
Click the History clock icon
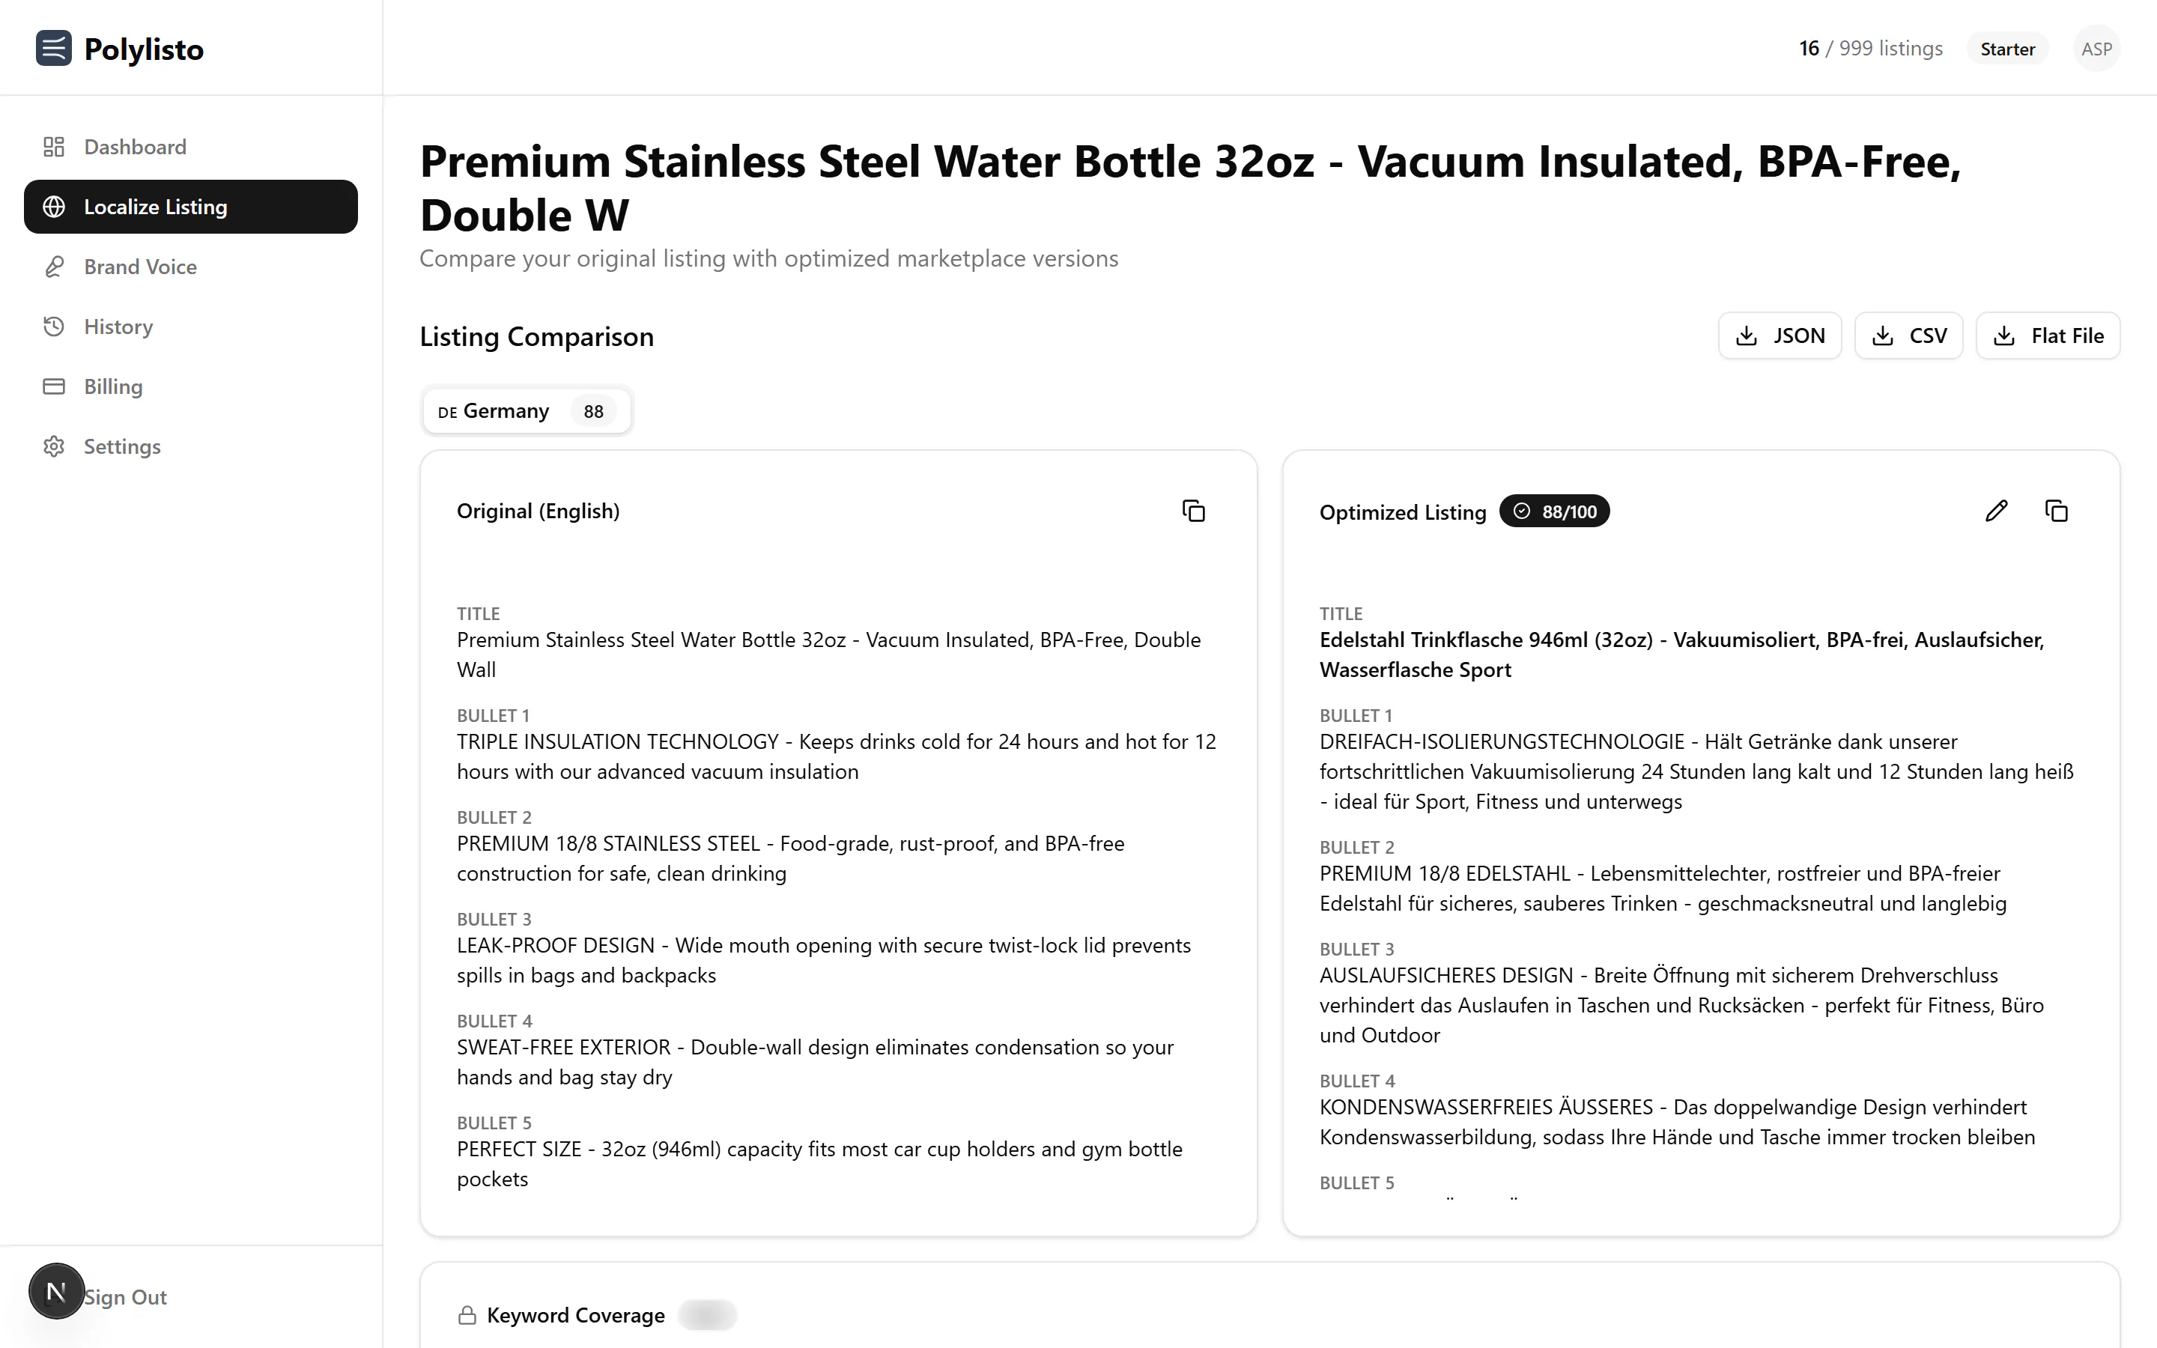53,327
